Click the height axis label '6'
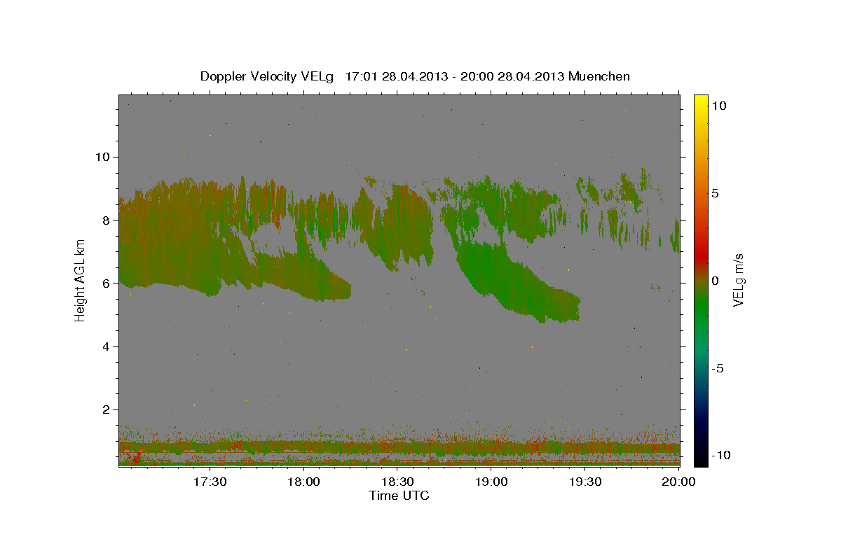Viewport: 841px width, 560px height. point(105,283)
